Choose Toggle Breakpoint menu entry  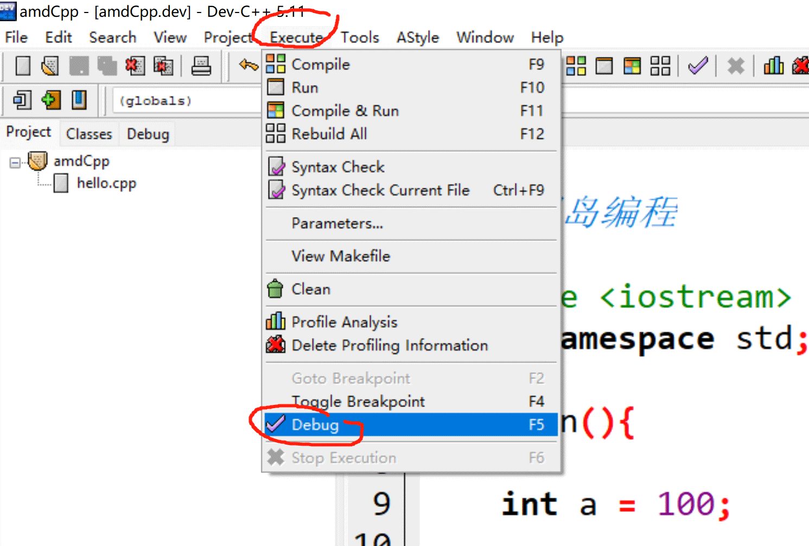click(x=411, y=402)
